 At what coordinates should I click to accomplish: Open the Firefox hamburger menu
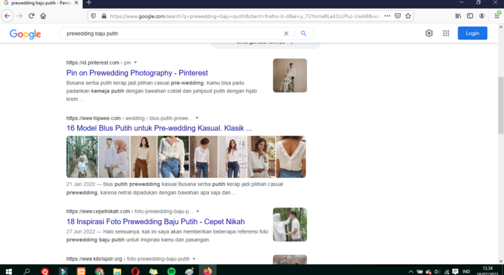(x=496, y=15)
